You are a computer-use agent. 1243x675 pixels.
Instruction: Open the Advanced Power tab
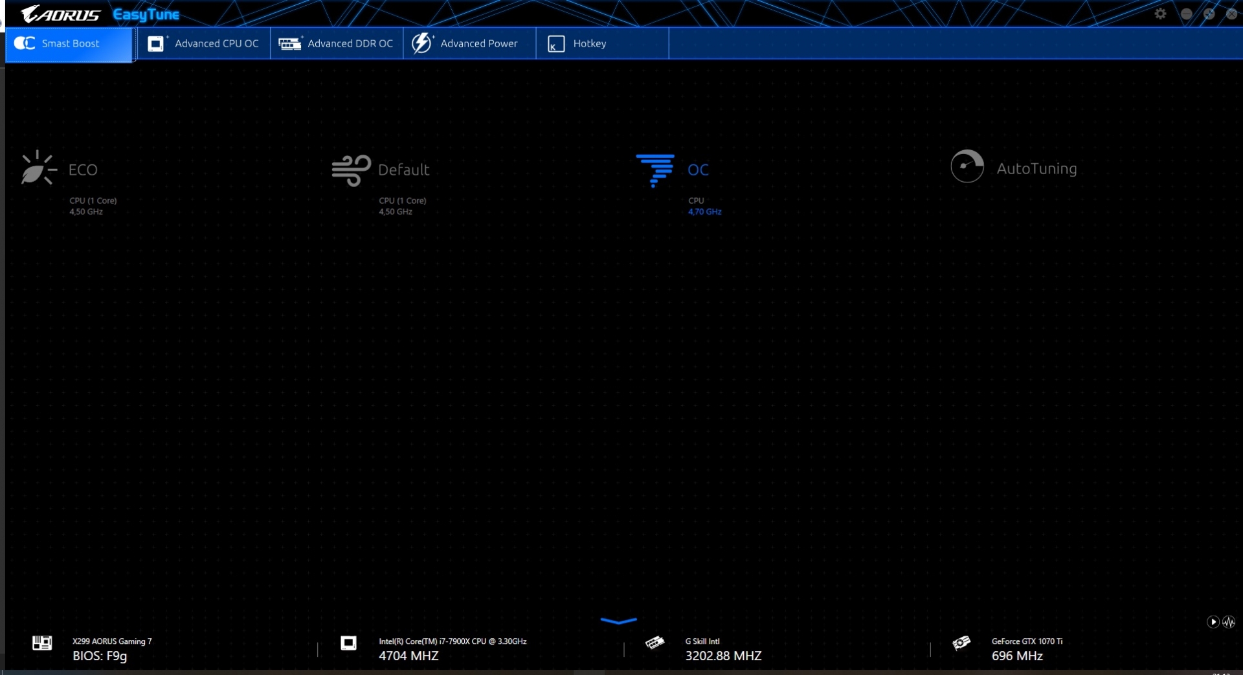tap(469, 44)
